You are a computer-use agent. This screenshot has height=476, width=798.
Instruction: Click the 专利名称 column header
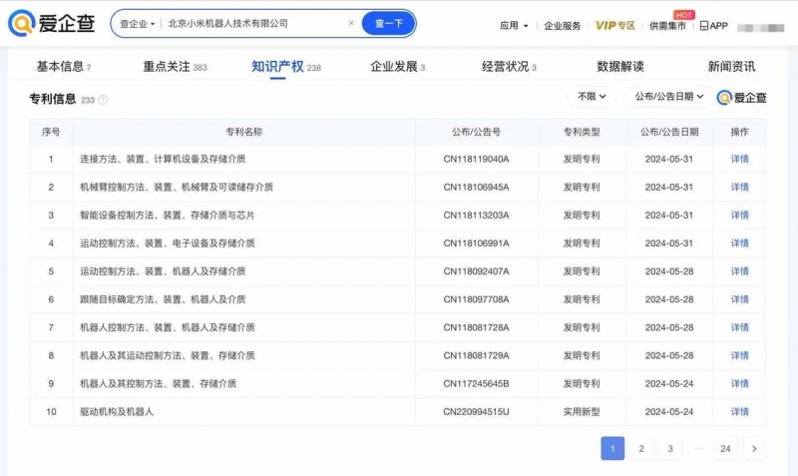point(243,132)
